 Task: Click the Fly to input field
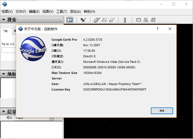[x=9, y=50]
